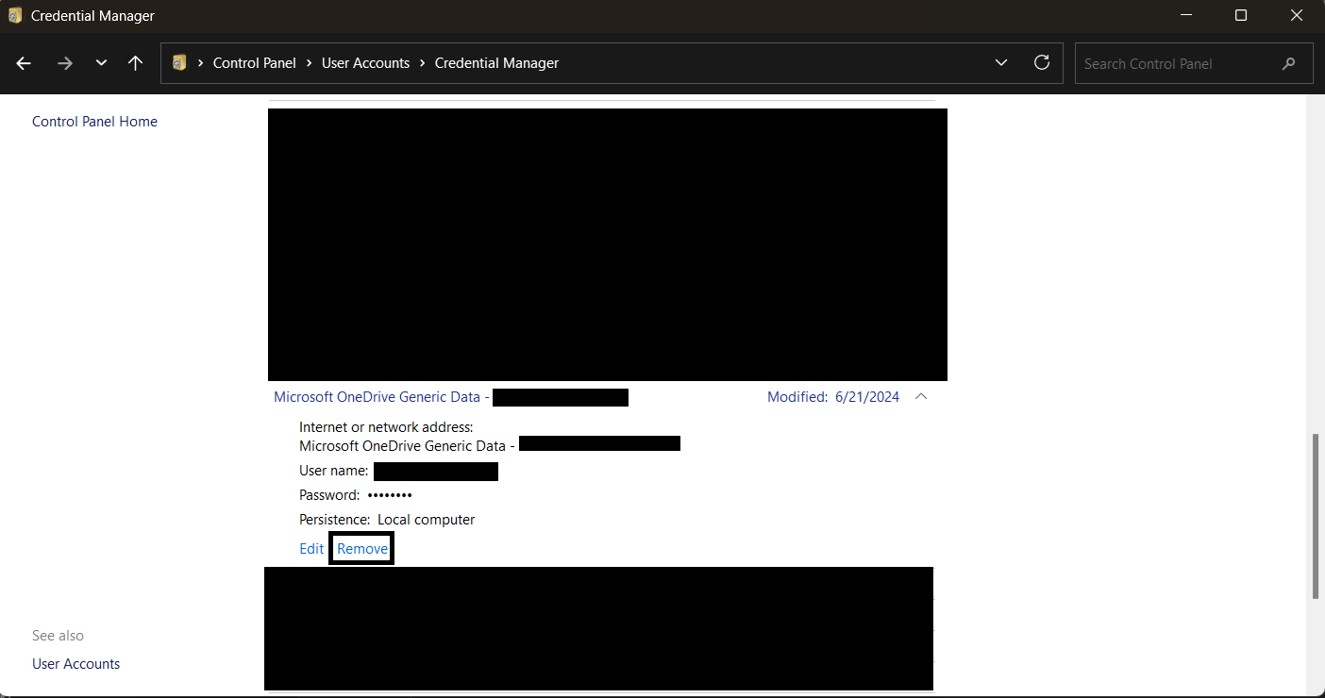Image resolution: width=1325 pixels, height=698 pixels.
Task: Select Control Panel in the breadcrumb
Action: click(255, 63)
